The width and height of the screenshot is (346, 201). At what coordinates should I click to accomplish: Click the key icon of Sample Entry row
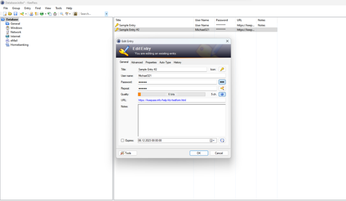click(117, 25)
